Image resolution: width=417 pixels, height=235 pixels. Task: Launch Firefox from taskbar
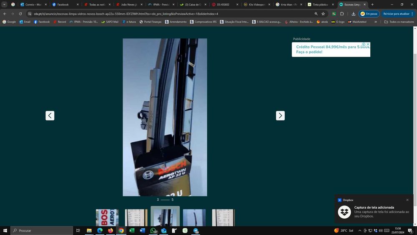pos(111,230)
